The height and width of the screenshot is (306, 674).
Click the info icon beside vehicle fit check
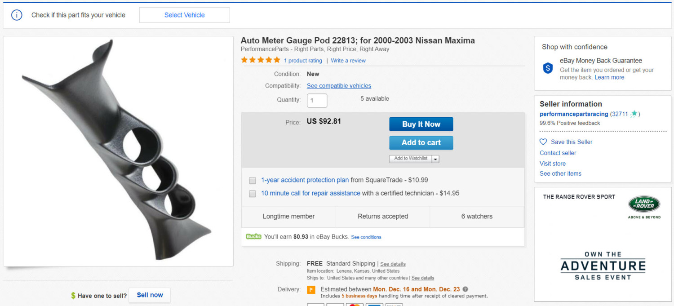tap(17, 15)
